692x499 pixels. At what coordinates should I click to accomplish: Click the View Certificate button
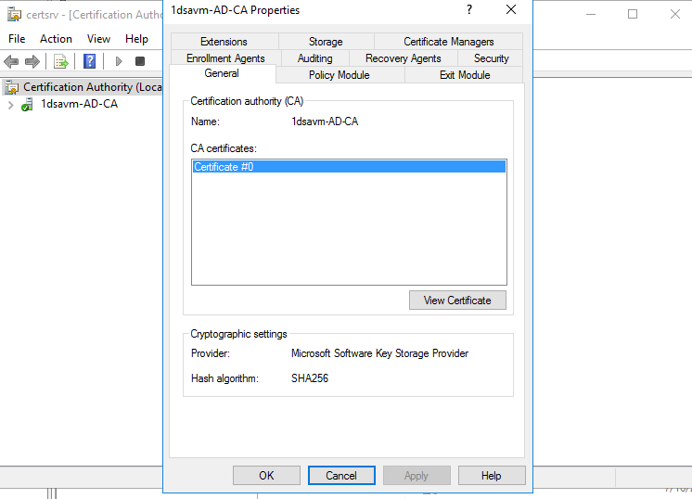click(456, 300)
